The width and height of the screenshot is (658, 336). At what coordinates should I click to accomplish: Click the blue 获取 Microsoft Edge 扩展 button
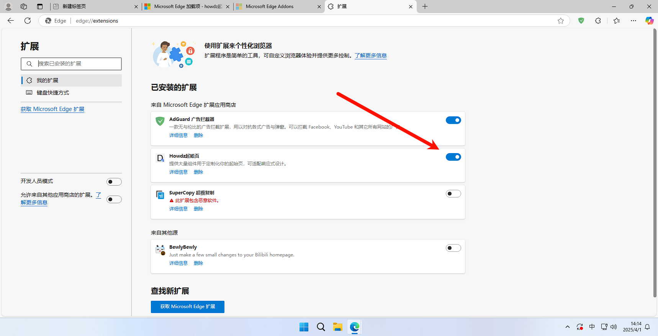click(x=188, y=307)
